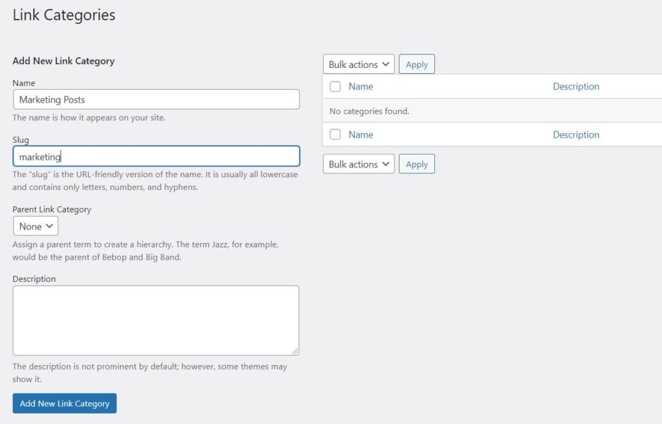Toggle the select-all checkbox in the lower table
The height and width of the screenshot is (424, 662).
pos(334,134)
